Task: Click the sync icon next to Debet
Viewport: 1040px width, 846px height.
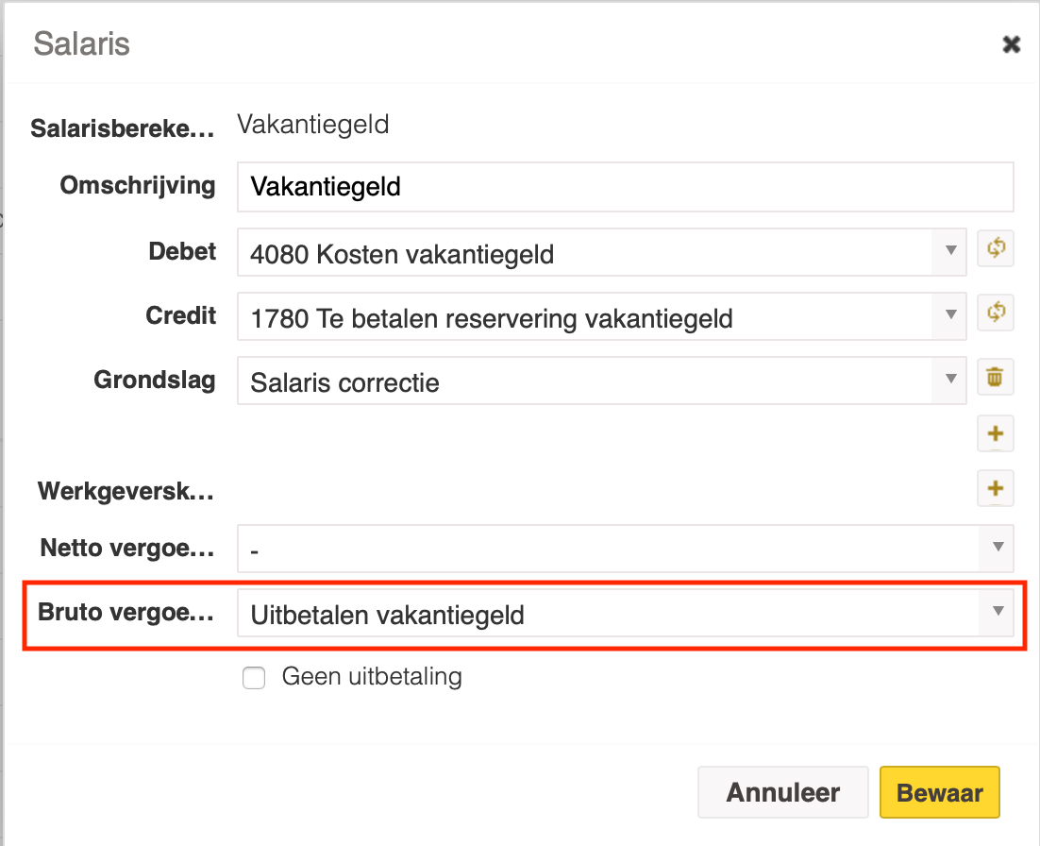Action: click(x=996, y=248)
